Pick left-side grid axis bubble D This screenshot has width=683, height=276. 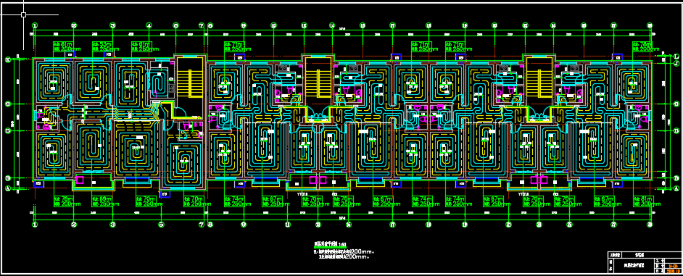click(7, 130)
